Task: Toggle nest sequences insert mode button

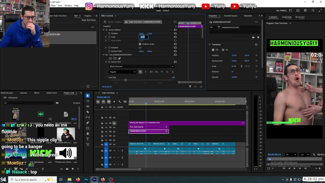Action: (98, 102)
